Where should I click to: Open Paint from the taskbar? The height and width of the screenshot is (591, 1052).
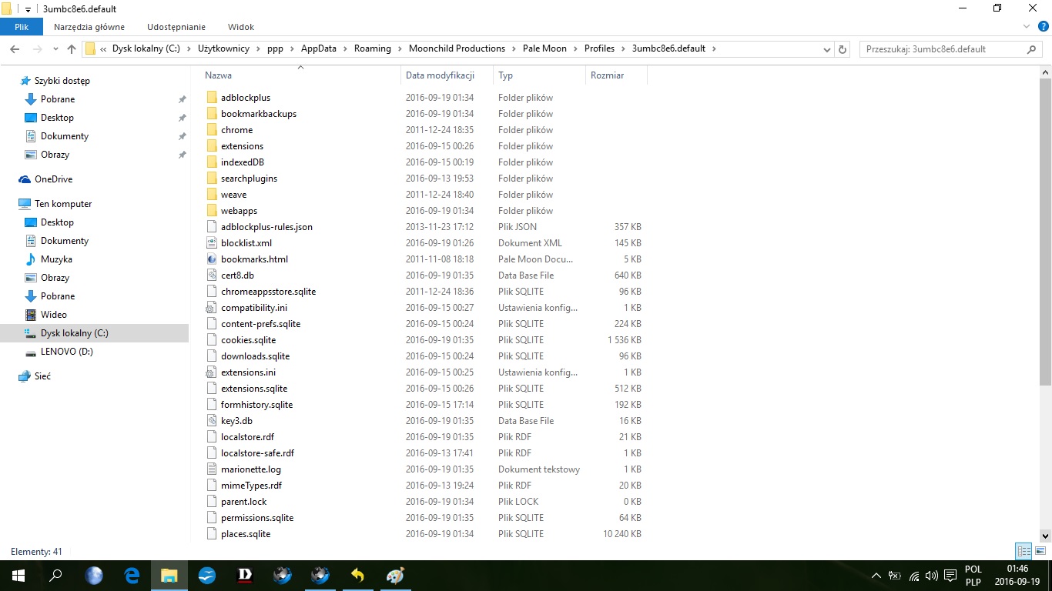(395, 576)
